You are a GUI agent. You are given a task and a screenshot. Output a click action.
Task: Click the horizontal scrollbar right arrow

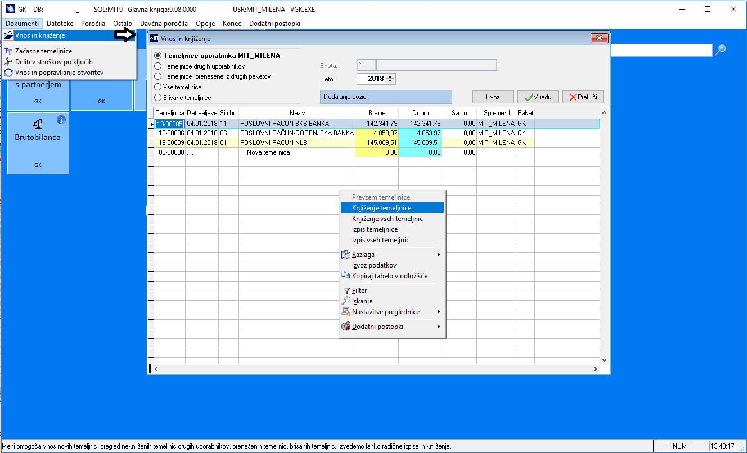(x=595, y=369)
